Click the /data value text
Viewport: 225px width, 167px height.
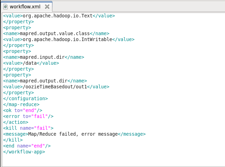(x=30, y=63)
